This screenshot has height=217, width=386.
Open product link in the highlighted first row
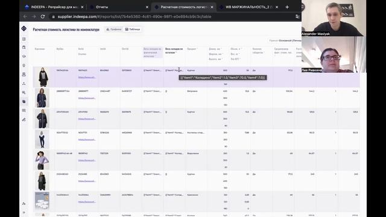click(87, 77)
